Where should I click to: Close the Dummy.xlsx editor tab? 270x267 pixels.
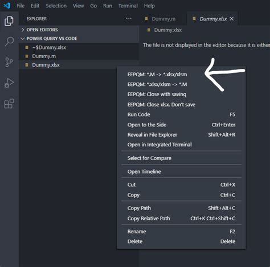[x=232, y=19]
